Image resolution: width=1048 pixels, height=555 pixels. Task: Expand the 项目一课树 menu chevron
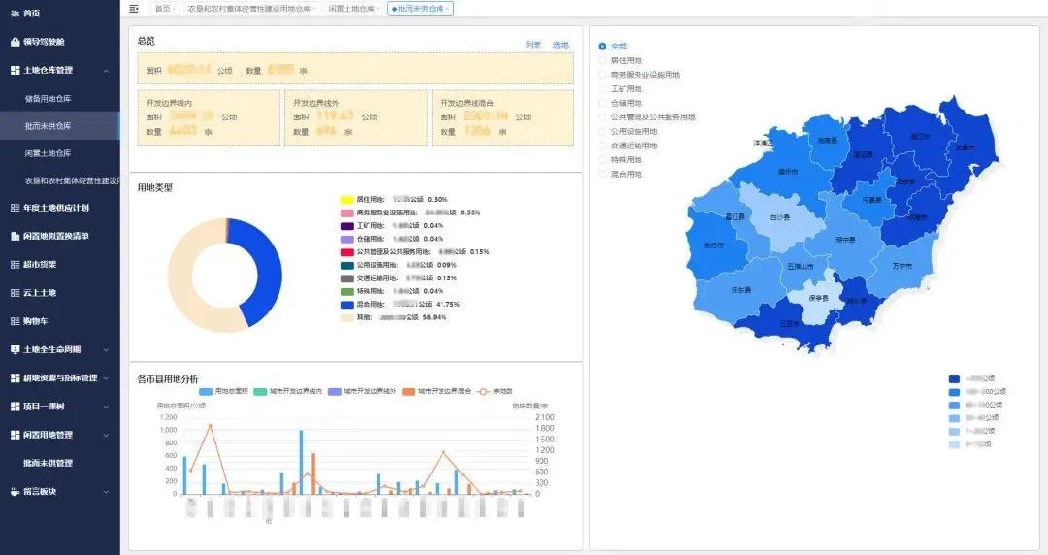coord(106,407)
